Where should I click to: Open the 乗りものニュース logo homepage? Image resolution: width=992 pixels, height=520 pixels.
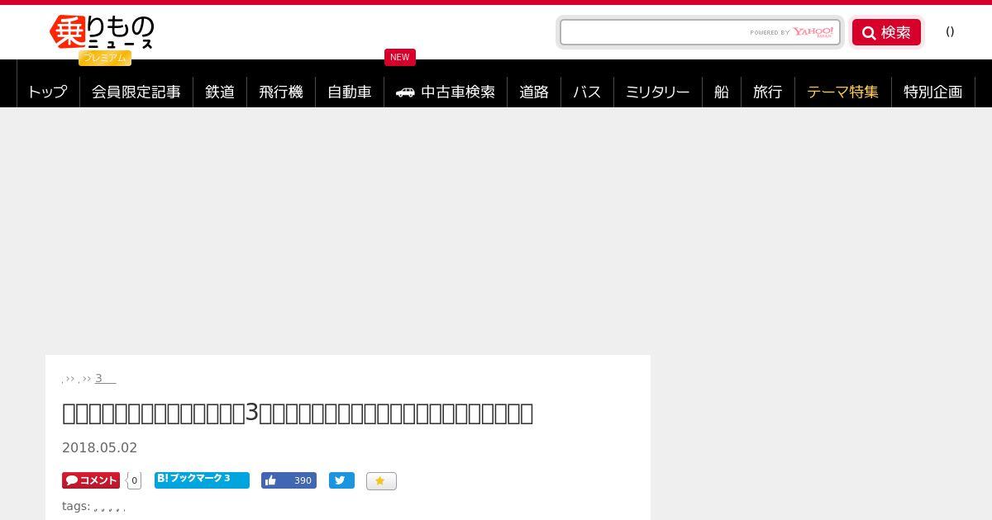click(102, 32)
